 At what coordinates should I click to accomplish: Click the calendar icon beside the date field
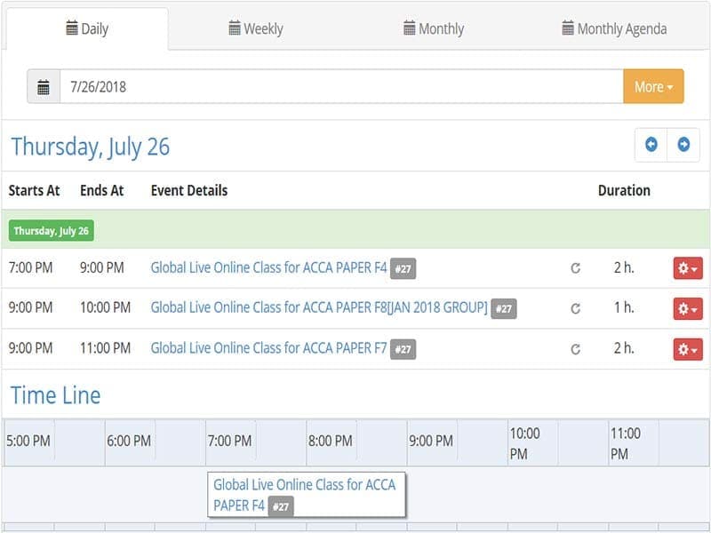point(44,87)
